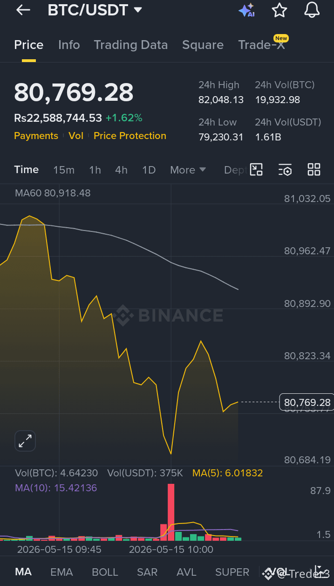Open price alerts bell icon
Image resolution: width=334 pixels, height=586 pixels.
click(x=312, y=10)
